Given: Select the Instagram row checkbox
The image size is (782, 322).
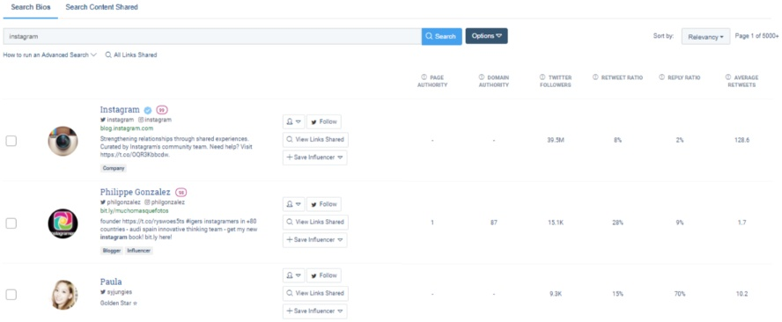Looking at the screenshot, I should click(11, 141).
